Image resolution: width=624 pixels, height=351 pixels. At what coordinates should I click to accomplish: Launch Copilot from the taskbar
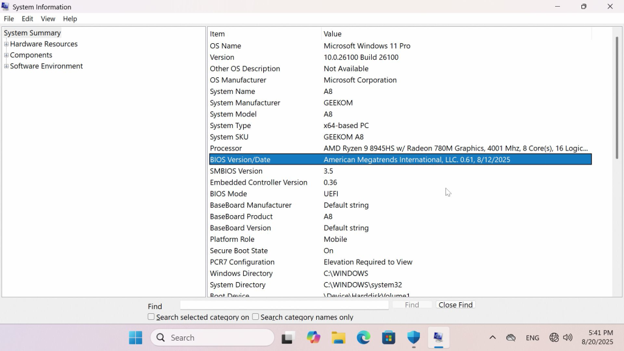click(x=313, y=338)
